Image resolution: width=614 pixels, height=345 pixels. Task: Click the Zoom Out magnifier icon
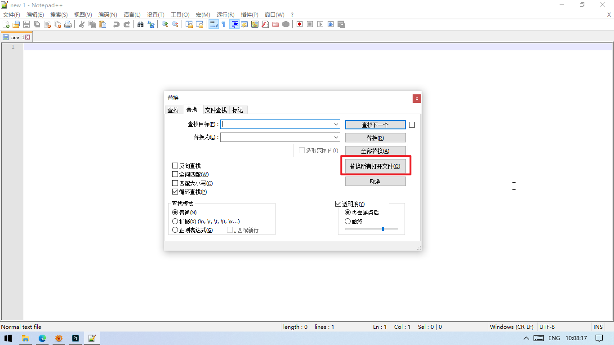[175, 24]
